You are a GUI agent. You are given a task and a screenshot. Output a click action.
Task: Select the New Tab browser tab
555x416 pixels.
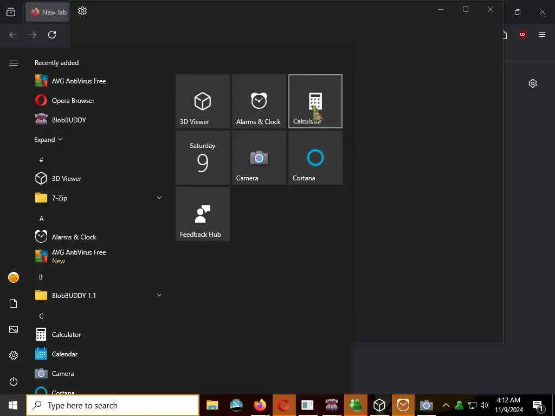tap(48, 12)
